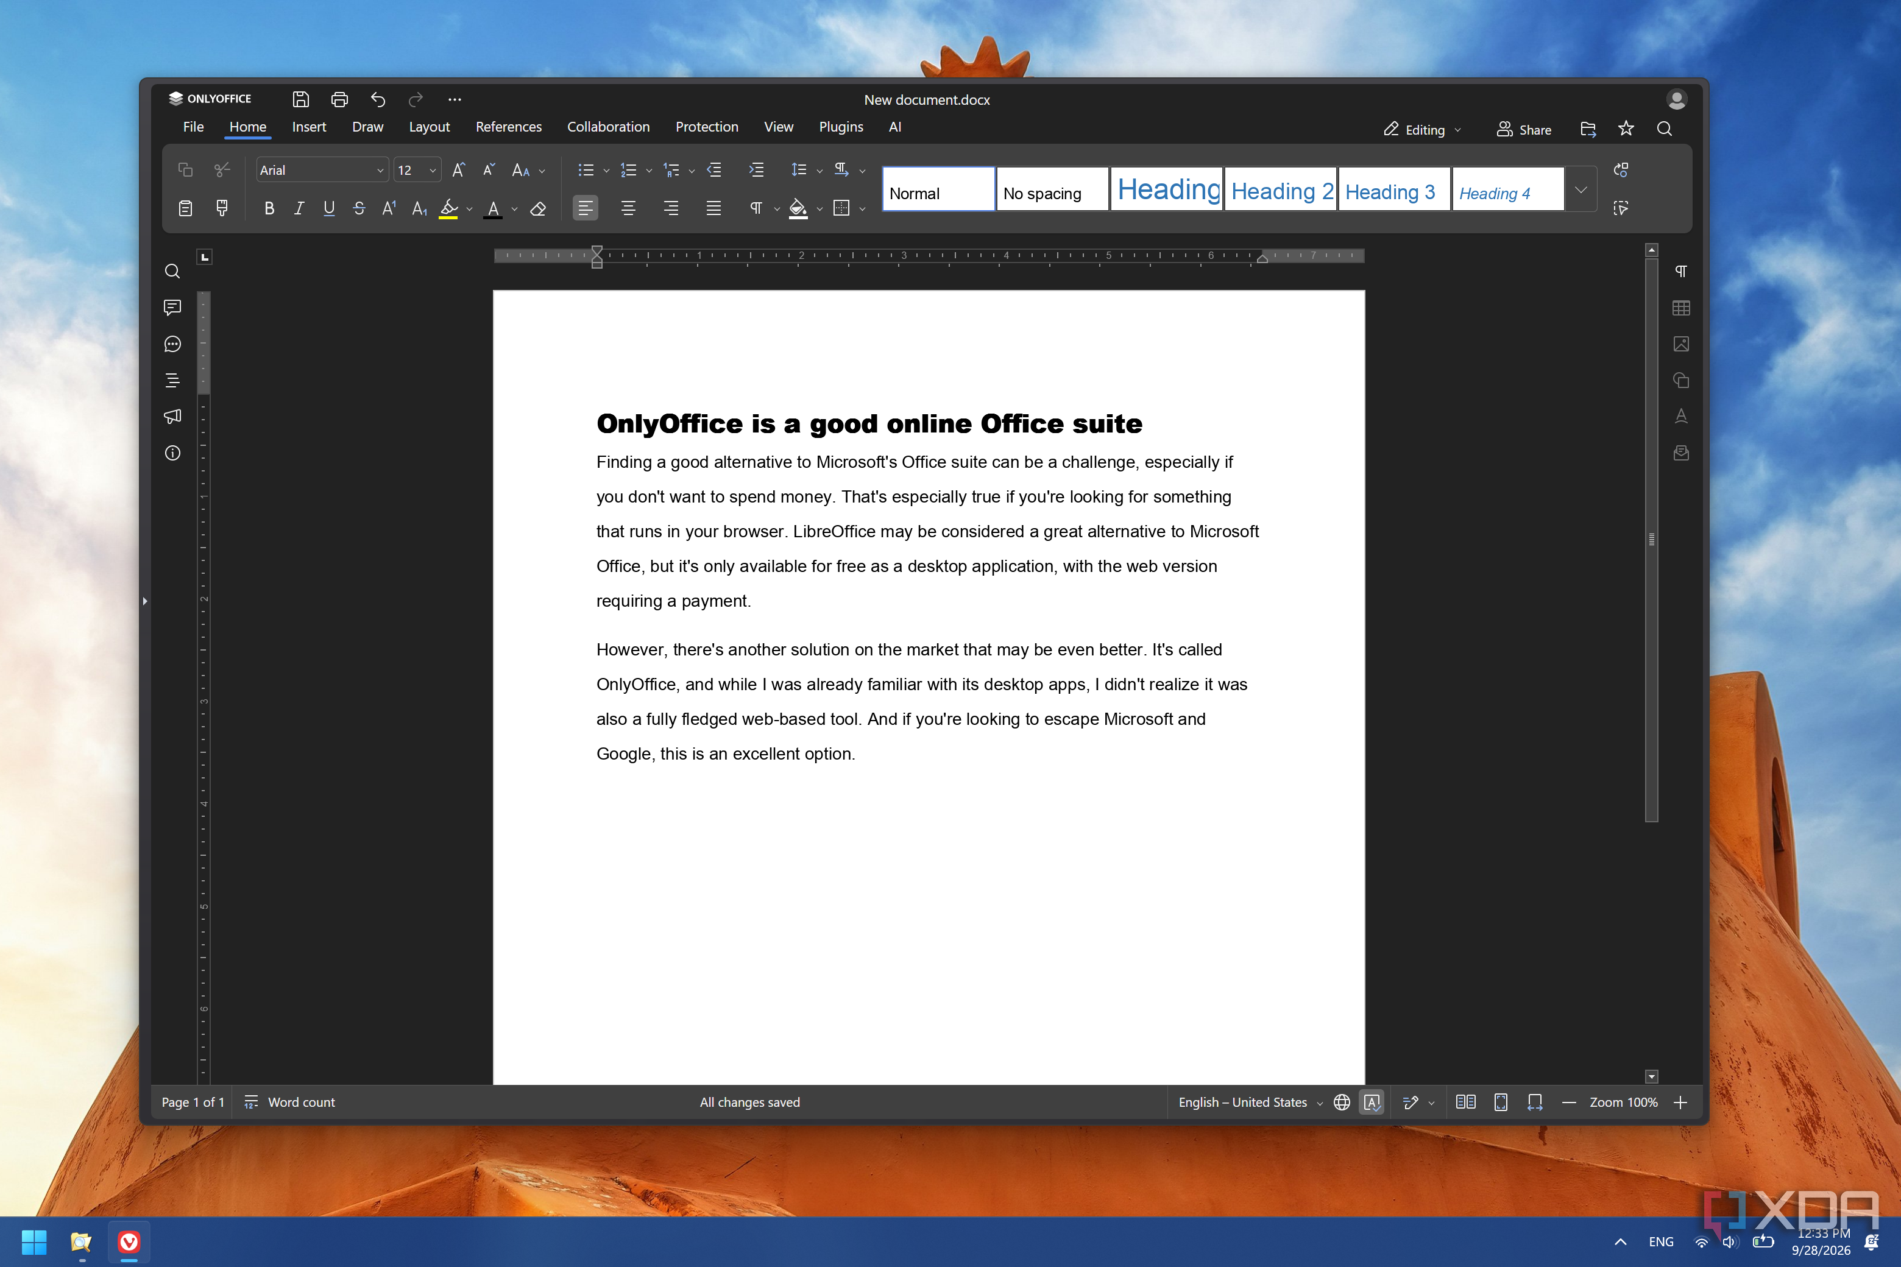Viewport: 1901px width, 1267px height.
Task: Switch to the Plugins tab
Action: [841, 127]
